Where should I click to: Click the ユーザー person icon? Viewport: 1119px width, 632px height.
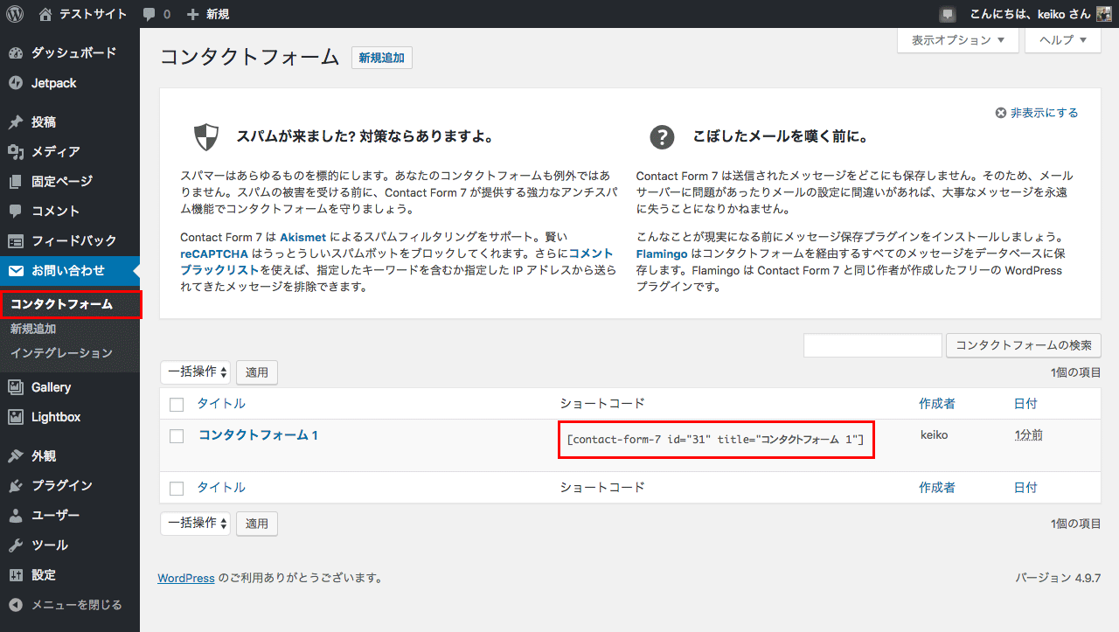16,516
